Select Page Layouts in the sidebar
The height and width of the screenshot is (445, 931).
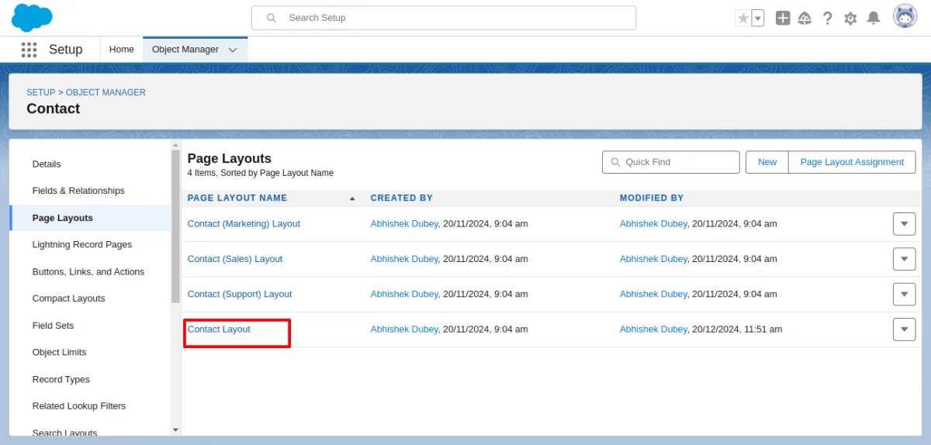[x=90, y=218]
